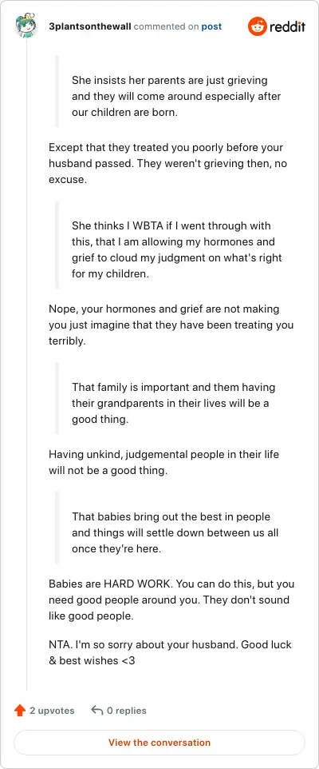
Task: Click paragraph "Except that they treated you poorly"
Action: [x=167, y=163]
